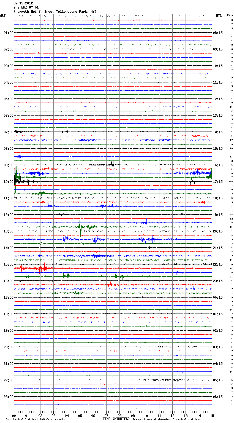
Task: Click the UTC time zone header
Action: tap(219, 16)
